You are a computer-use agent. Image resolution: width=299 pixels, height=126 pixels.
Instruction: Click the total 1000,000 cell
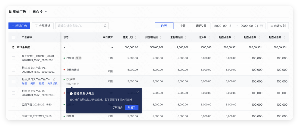[x=206, y=47]
